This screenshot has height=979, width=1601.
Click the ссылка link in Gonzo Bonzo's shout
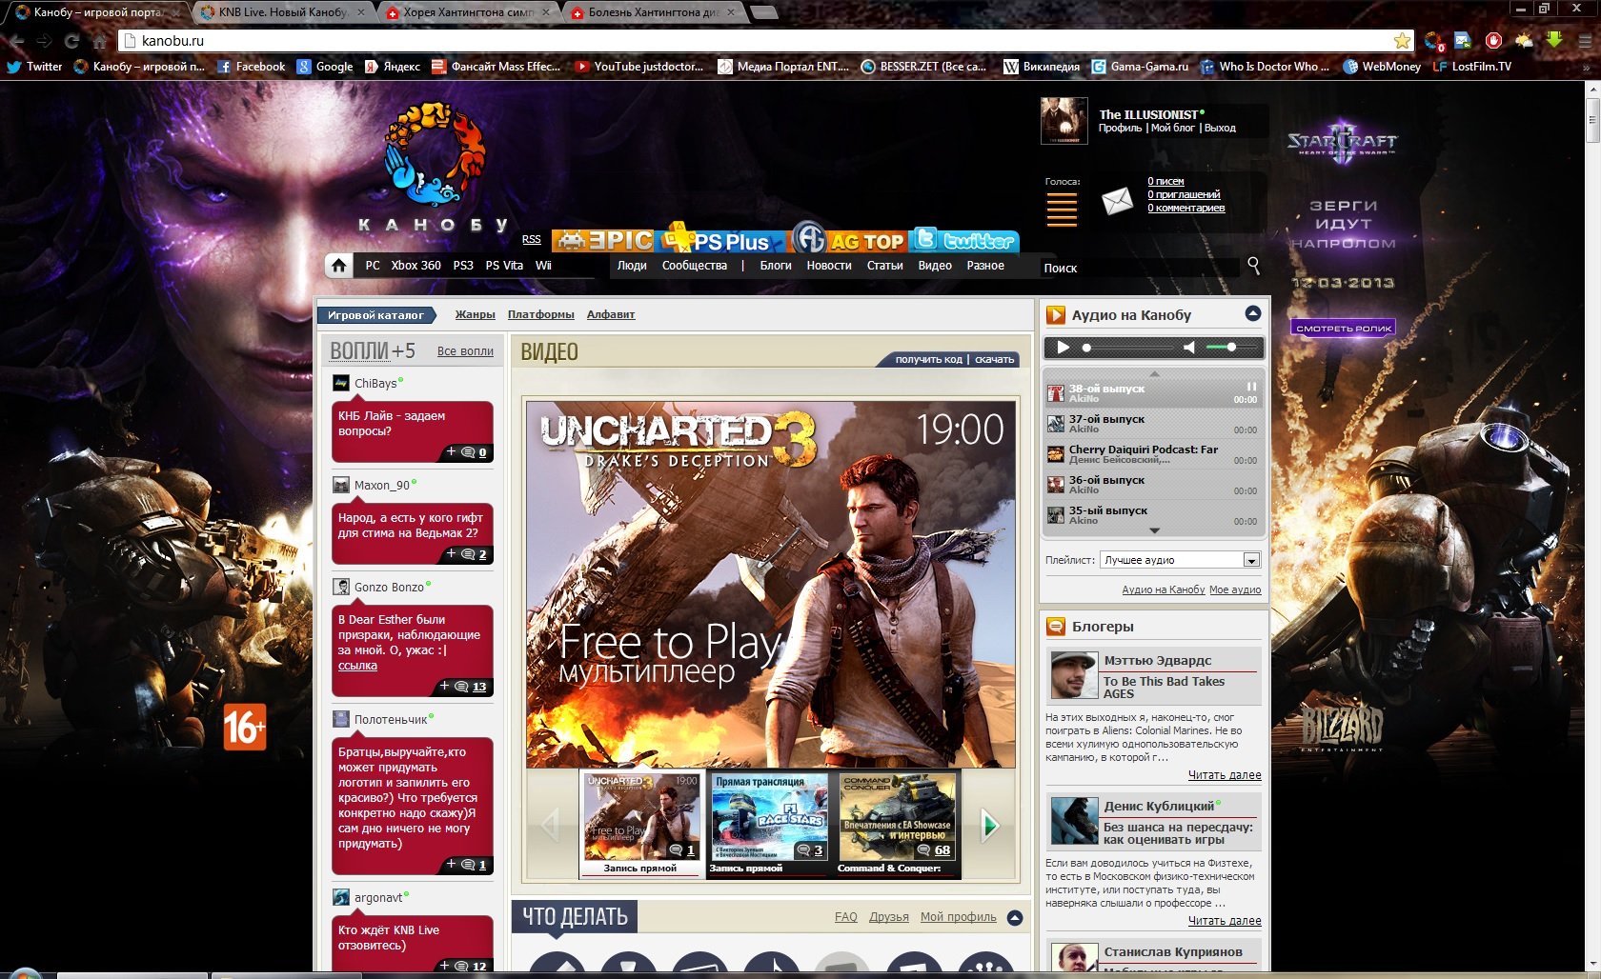coord(357,666)
